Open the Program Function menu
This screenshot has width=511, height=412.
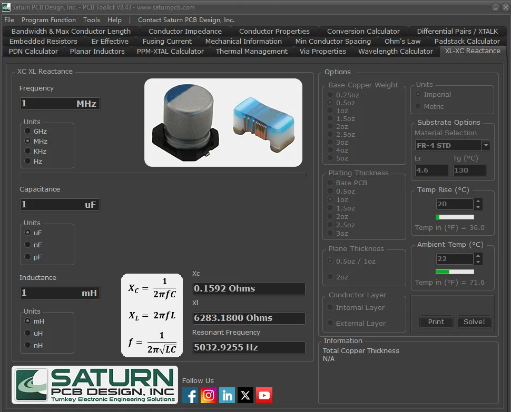coord(48,20)
